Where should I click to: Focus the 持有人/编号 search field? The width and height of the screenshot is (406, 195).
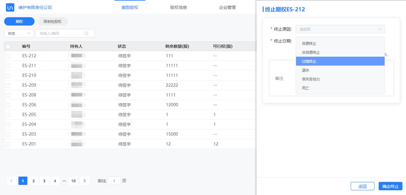[x=61, y=33]
